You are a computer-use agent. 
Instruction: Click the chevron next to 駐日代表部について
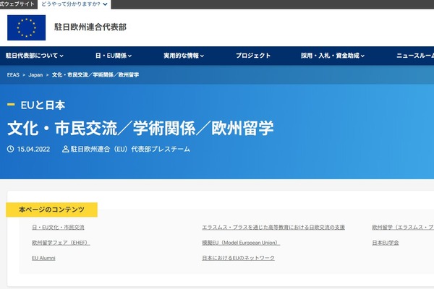point(61,56)
